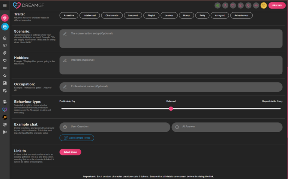Click the star icon in sidebar

5,75
